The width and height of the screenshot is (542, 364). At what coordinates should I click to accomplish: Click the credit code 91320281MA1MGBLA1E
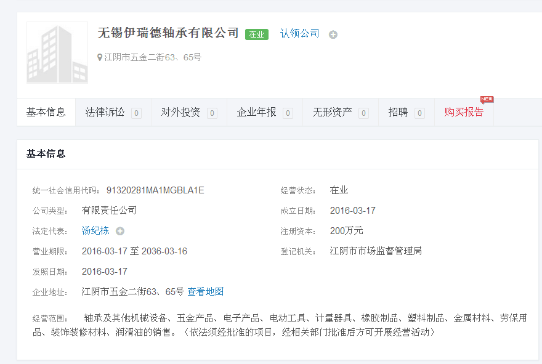pos(155,190)
